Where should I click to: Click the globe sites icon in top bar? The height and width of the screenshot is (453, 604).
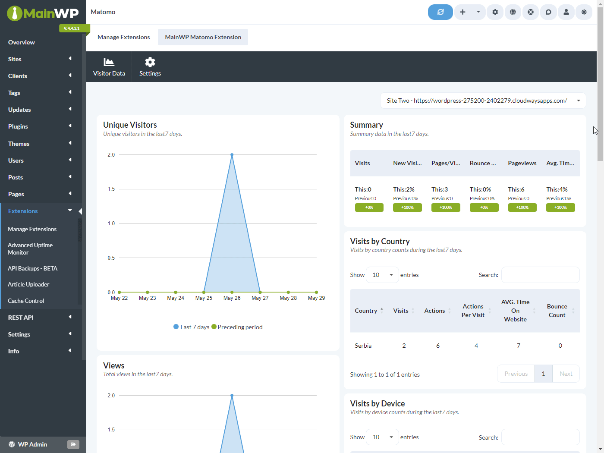513,12
